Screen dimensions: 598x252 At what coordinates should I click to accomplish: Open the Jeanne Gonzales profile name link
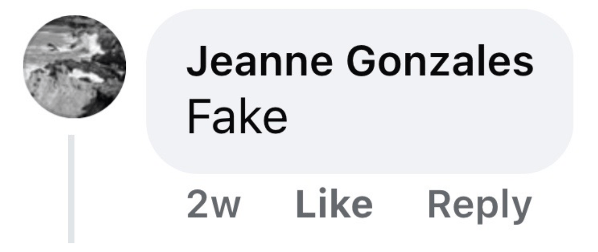360,60
